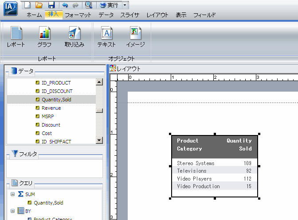Click the value 109 in report

247,163
